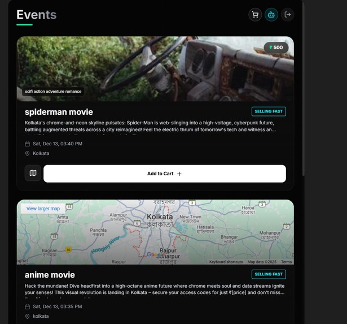Click location pin next to lowercase kolkata
This screenshot has width=347, height=324.
click(x=28, y=316)
